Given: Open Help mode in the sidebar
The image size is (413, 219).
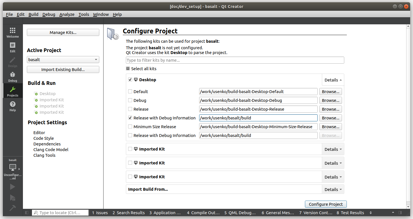Looking at the screenshot, I should [12, 106].
